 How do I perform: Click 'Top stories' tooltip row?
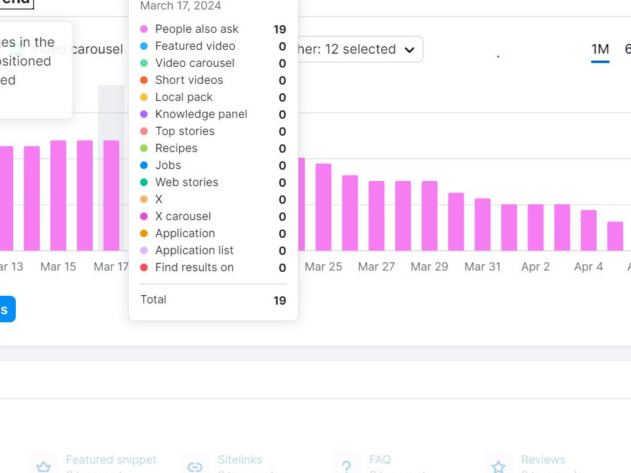[213, 131]
